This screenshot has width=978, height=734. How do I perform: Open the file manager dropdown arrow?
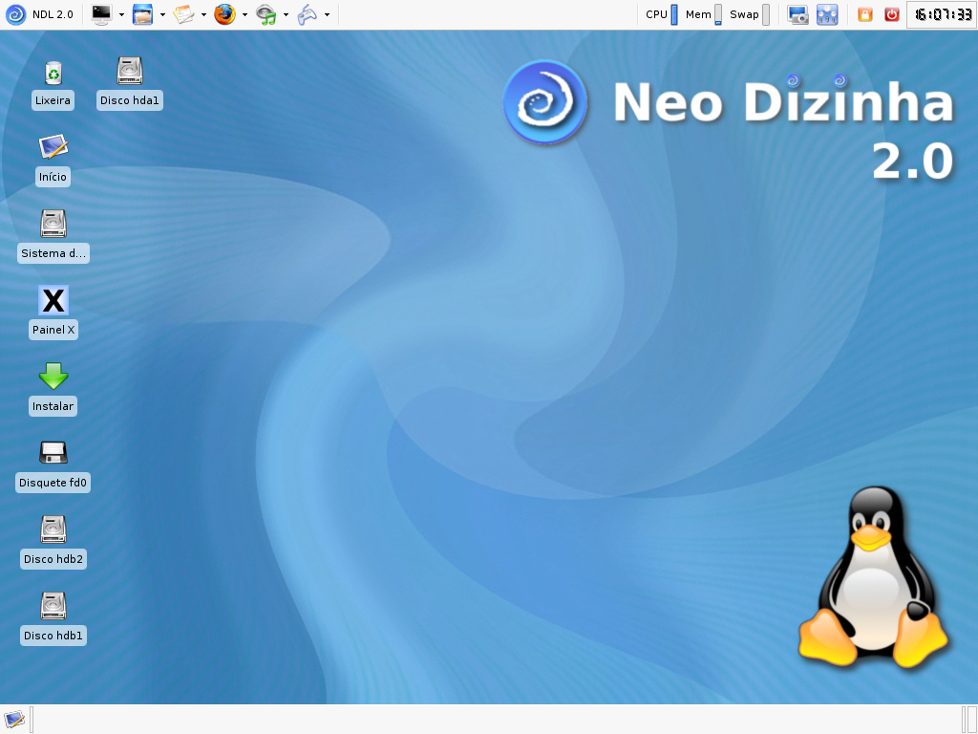[162, 13]
